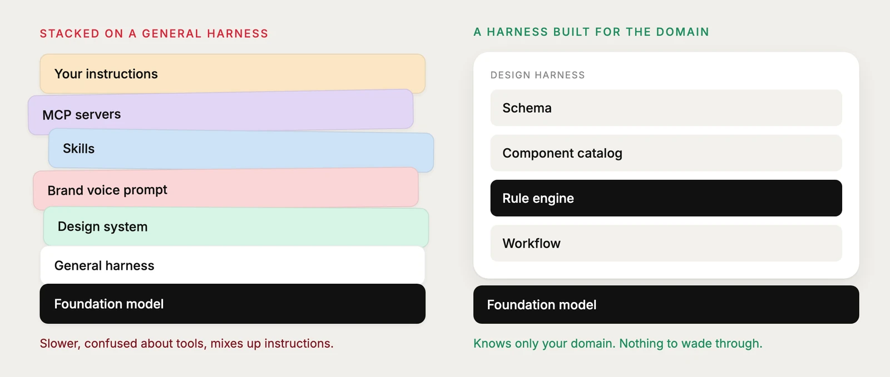
Task: Click the 'Component catalog' row
Action: pyautogui.click(x=666, y=153)
